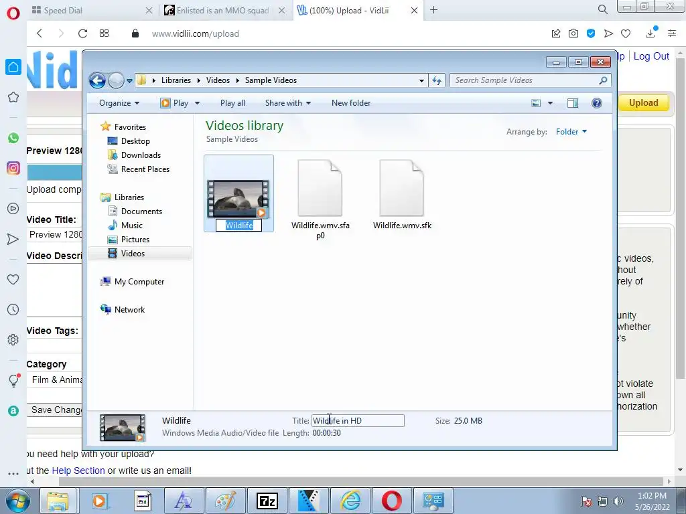Open the view options dropdown arrow
The image size is (686, 514).
pyautogui.click(x=551, y=103)
